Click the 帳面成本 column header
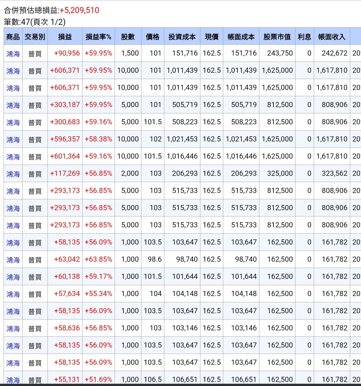361x386 pixels. pyautogui.click(x=241, y=37)
